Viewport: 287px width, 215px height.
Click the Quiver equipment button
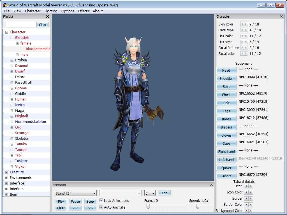(226, 168)
